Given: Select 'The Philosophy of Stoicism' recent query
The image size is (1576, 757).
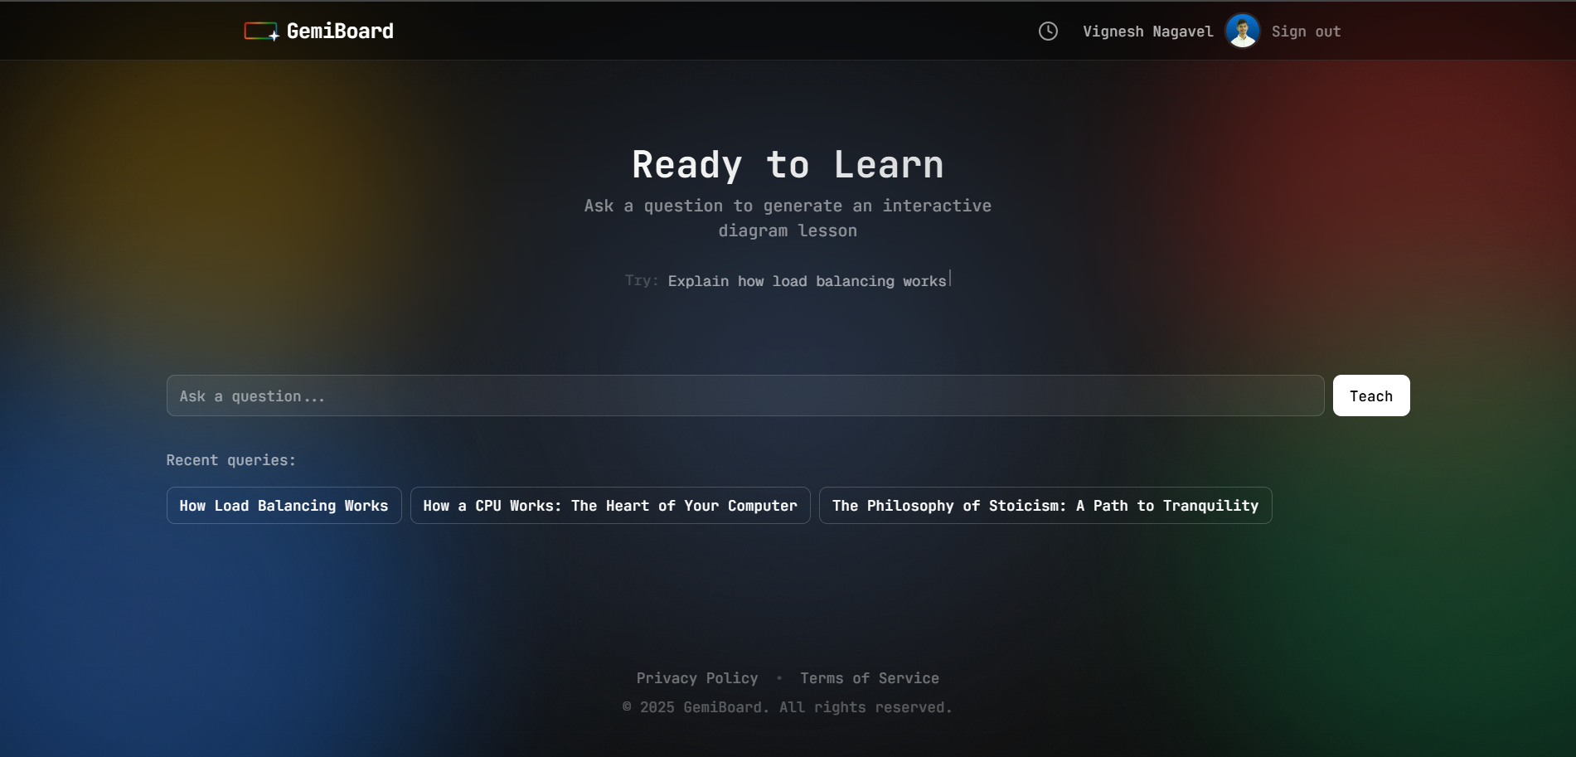Looking at the screenshot, I should pyautogui.click(x=1045, y=505).
